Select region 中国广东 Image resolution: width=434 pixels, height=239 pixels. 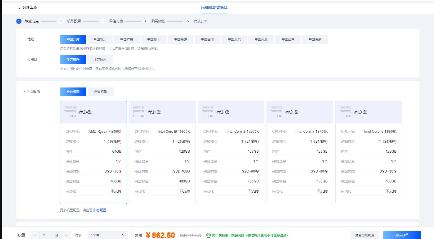click(x=127, y=39)
